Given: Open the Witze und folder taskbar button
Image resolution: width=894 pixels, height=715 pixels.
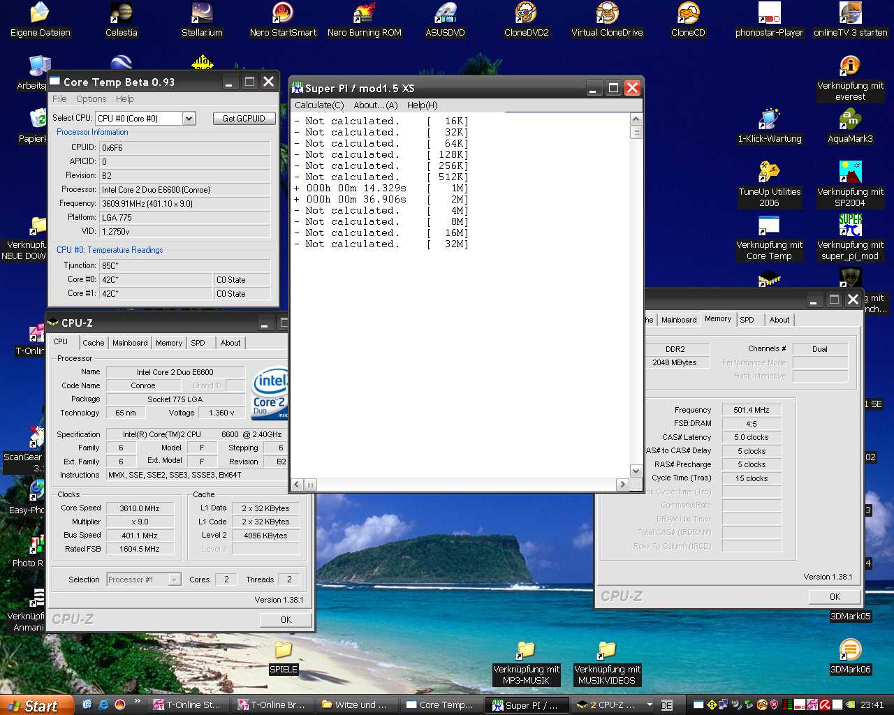Looking at the screenshot, I should click(x=357, y=705).
